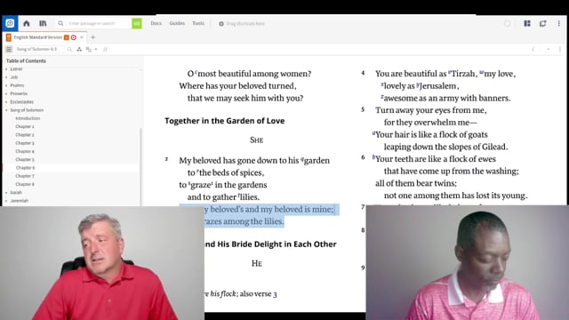Expand the Jeremiah book in contents
Image resolution: width=569 pixels, height=320 pixels.
(6, 201)
